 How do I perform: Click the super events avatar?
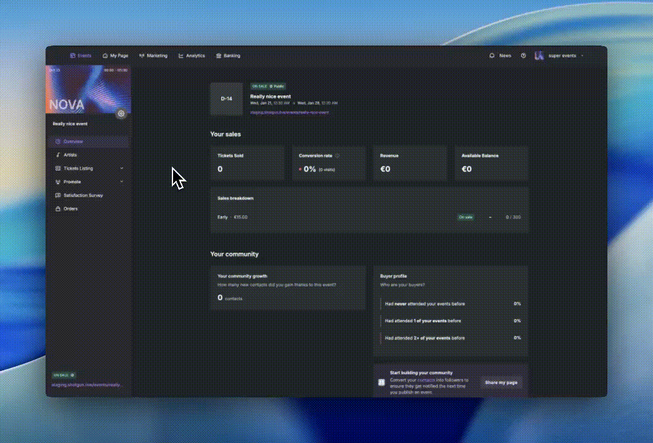pyautogui.click(x=539, y=56)
